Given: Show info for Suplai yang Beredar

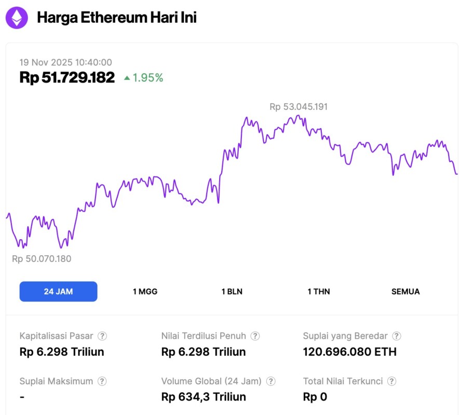Looking at the screenshot, I should pyautogui.click(x=397, y=336).
